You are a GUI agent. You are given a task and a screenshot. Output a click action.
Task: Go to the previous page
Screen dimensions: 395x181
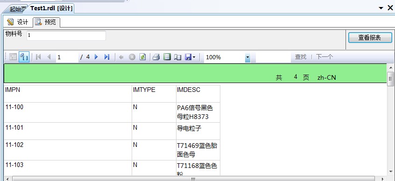click(49, 57)
